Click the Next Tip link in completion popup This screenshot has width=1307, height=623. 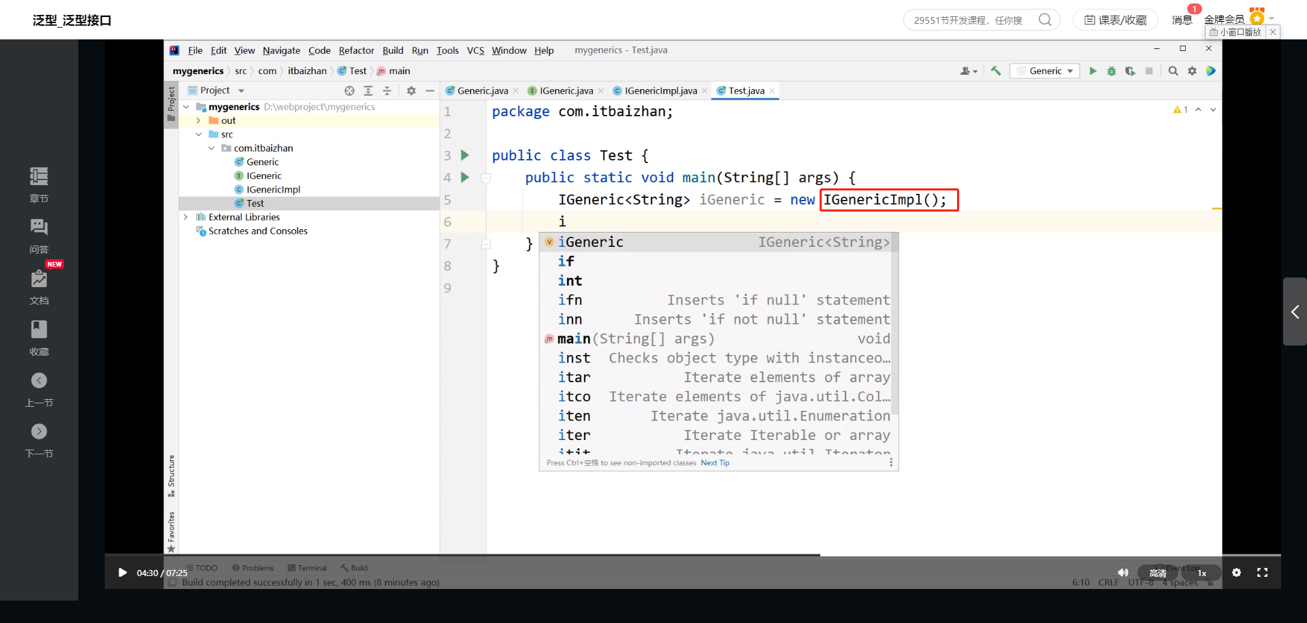coord(715,463)
